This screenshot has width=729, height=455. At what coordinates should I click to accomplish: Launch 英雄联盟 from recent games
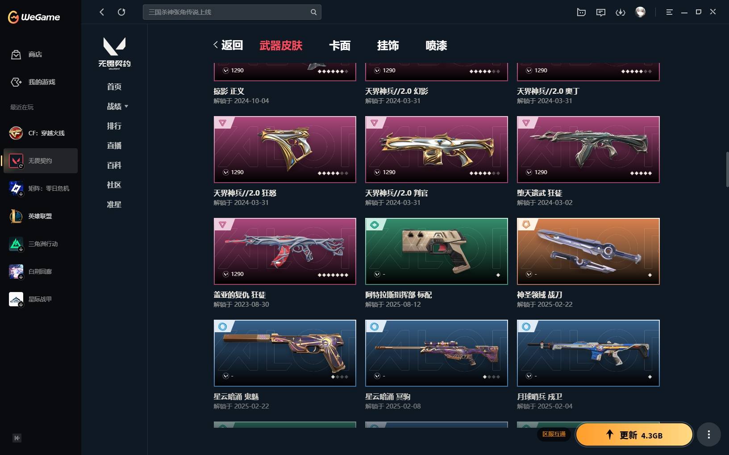coord(40,216)
